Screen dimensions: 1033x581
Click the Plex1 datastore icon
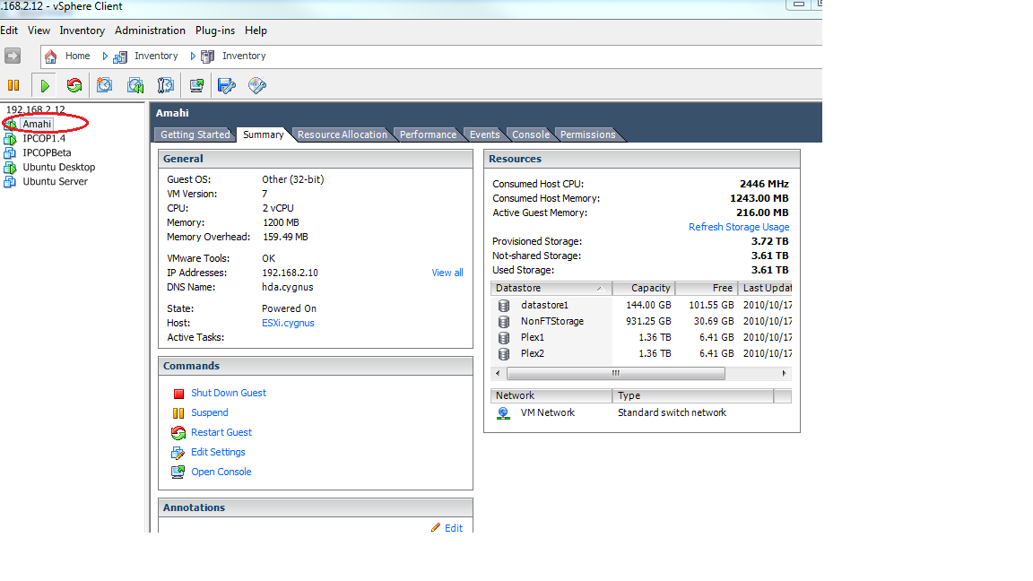tap(504, 338)
